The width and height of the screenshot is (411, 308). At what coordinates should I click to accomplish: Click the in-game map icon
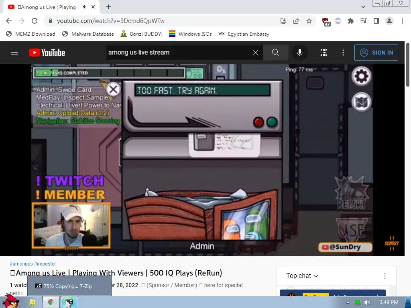click(361, 101)
